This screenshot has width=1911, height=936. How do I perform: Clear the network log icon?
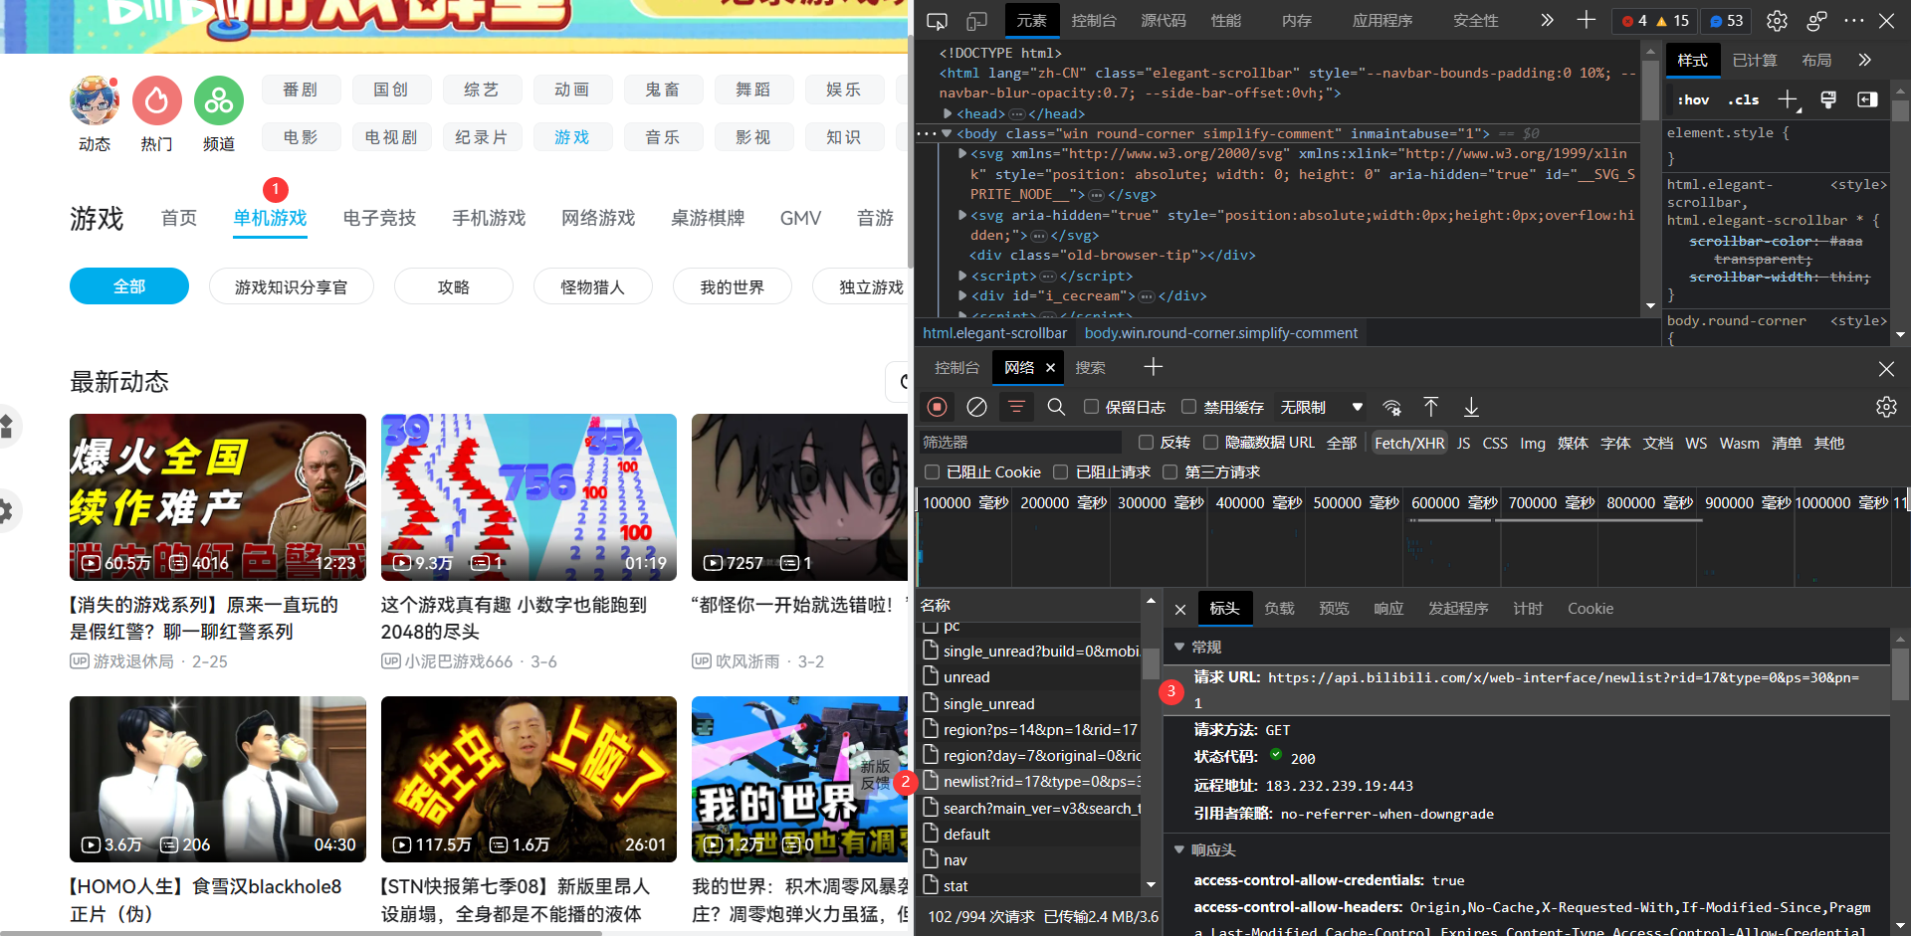click(x=976, y=407)
